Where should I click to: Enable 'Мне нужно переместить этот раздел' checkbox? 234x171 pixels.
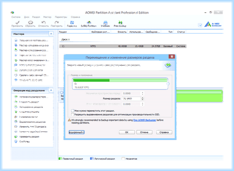point(73,111)
